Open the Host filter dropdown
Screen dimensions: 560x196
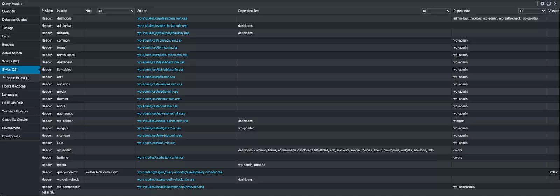(x=115, y=11)
